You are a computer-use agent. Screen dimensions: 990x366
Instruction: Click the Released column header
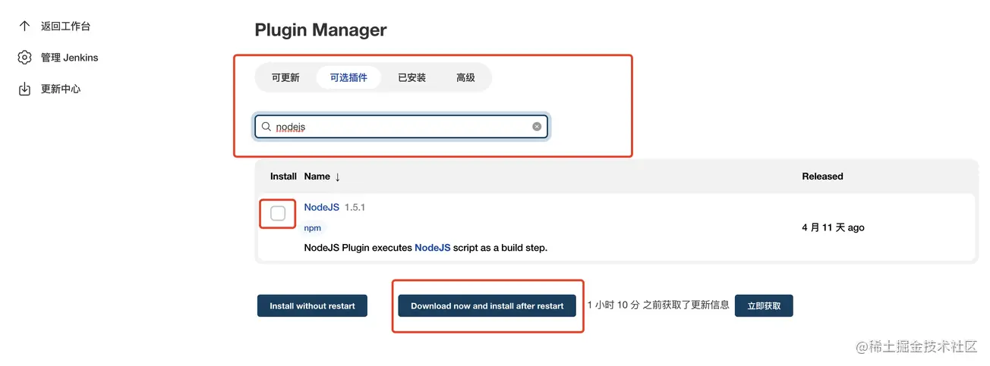click(822, 177)
